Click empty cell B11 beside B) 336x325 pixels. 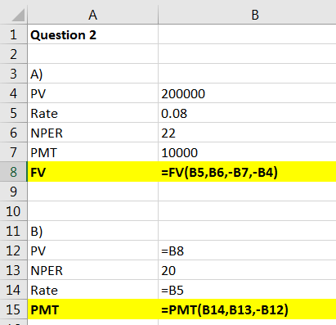point(247,231)
